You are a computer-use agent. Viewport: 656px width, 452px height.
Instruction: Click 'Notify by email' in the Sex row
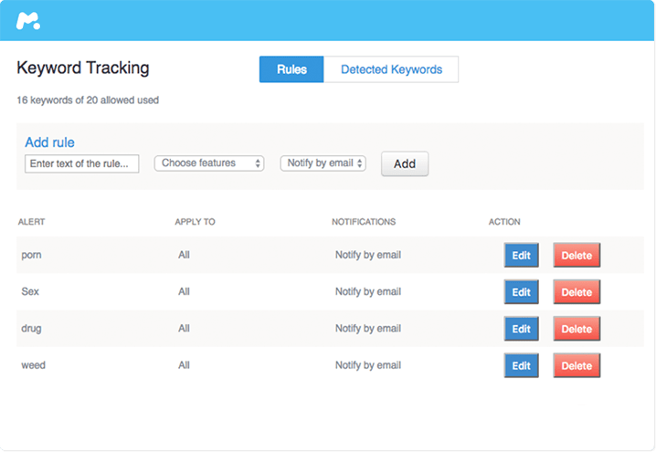point(368,292)
